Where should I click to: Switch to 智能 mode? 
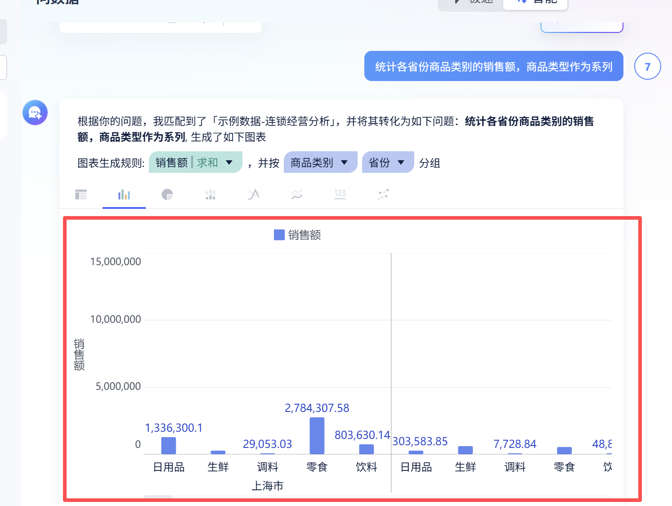click(536, 2)
